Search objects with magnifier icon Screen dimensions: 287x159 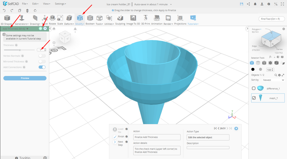click(276, 75)
